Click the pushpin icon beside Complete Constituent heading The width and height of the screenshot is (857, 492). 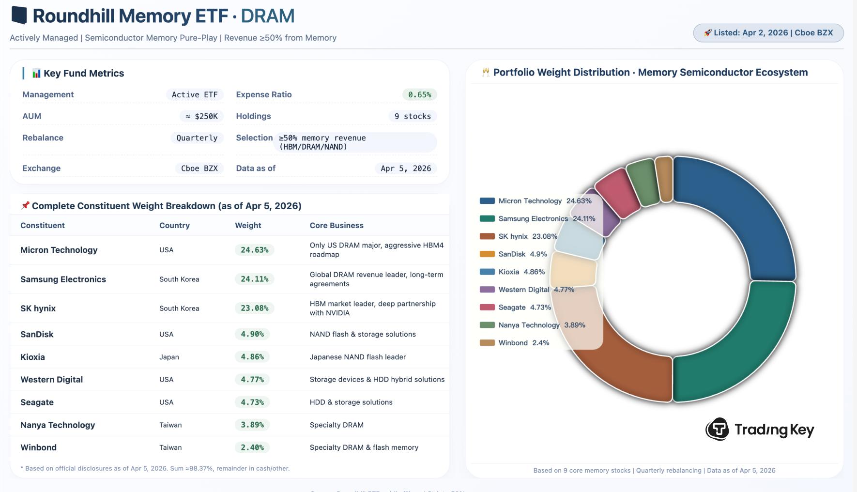[25, 206]
